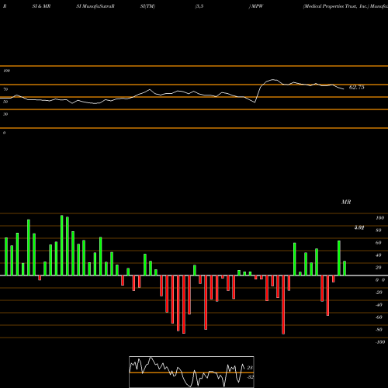The height and width of the screenshot is (388, 388).
Task: Click the RSI current value 62.75
Action: (x=357, y=88)
